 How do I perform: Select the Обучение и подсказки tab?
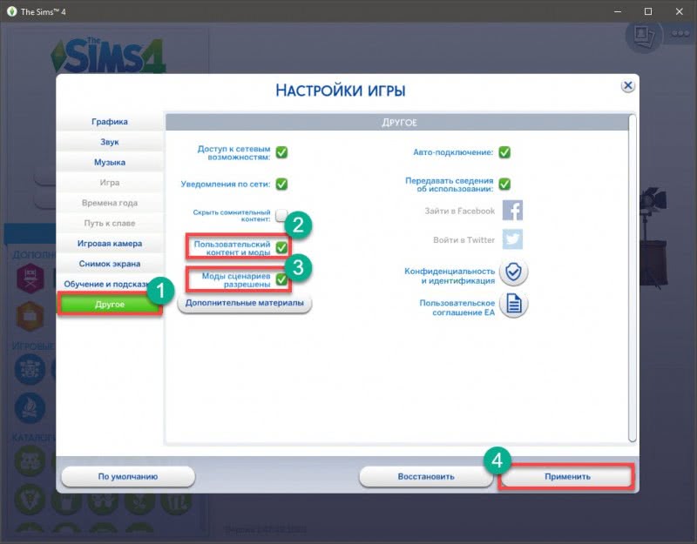110,285
